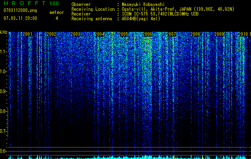The height and width of the screenshot is (159, 251).
Task: Click the meteor count label
Action: coord(57,12)
